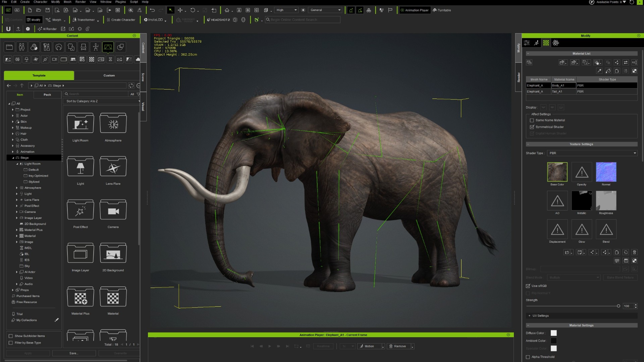Enable the Alpha Threshold checkbox

[528, 357]
